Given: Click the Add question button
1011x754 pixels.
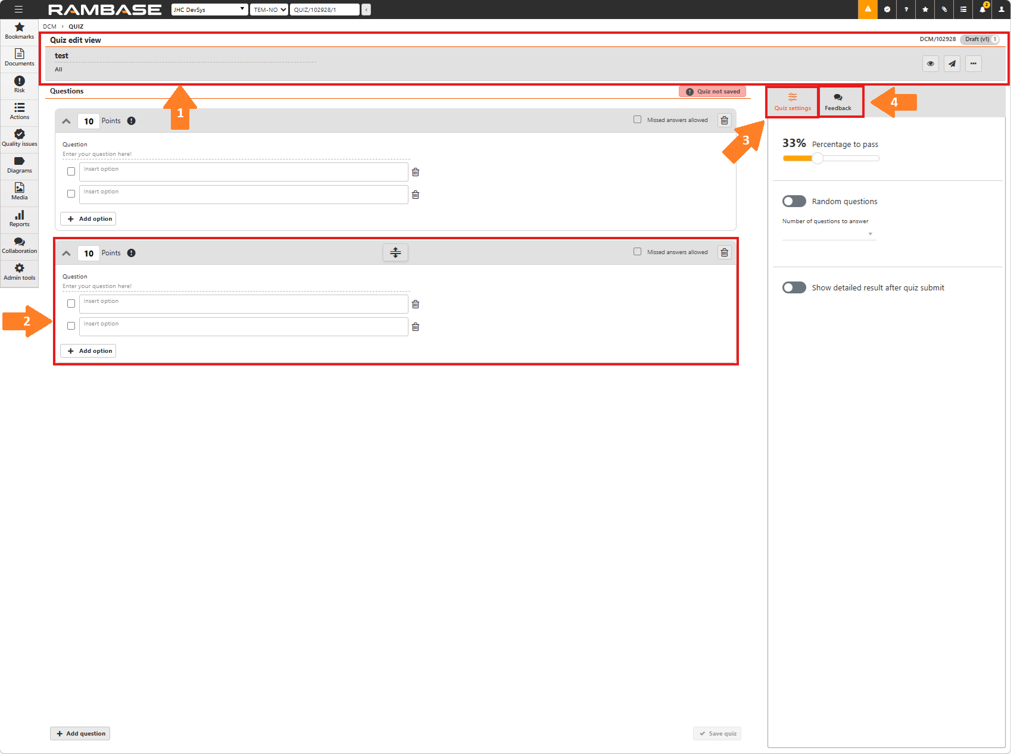Looking at the screenshot, I should point(80,733).
